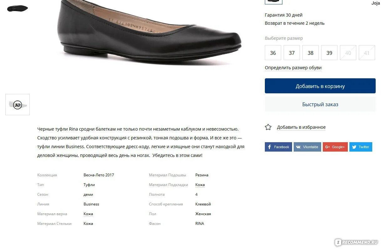Choose shoe size 36
The height and width of the screenshot is (249, 381).
coord(273,53)
